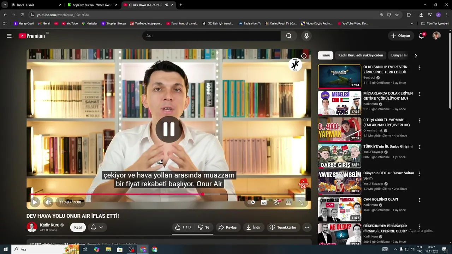
Task: Expand hidden bookmarks chevron
Action: coord(412,24)
